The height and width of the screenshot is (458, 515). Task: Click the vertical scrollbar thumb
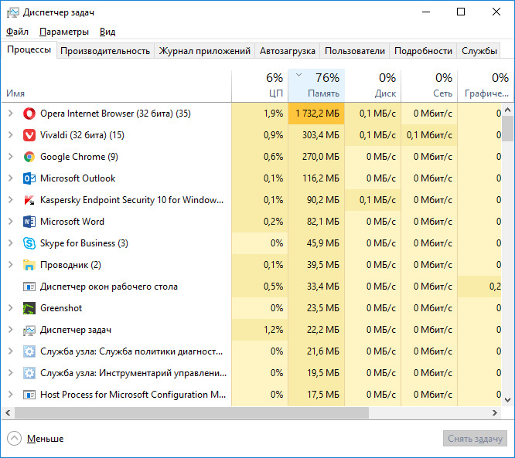pyautogui.click(x=507, y=128)
